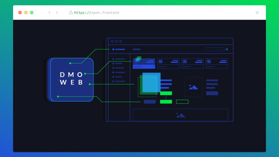Open the sliders settings icon in browser toolbar
The image size is (279, 157).
click(x=257, y=13)
